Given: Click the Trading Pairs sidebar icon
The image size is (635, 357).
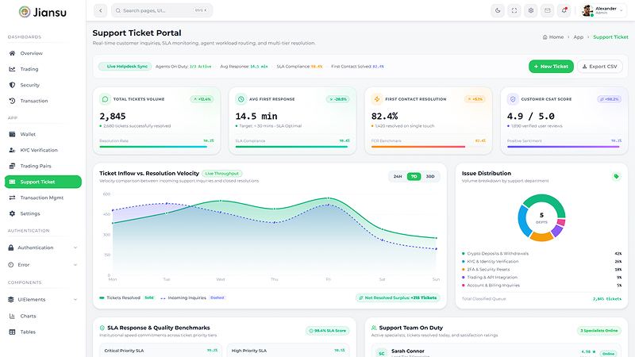Looking at the screenshot, I should [12, 166].
